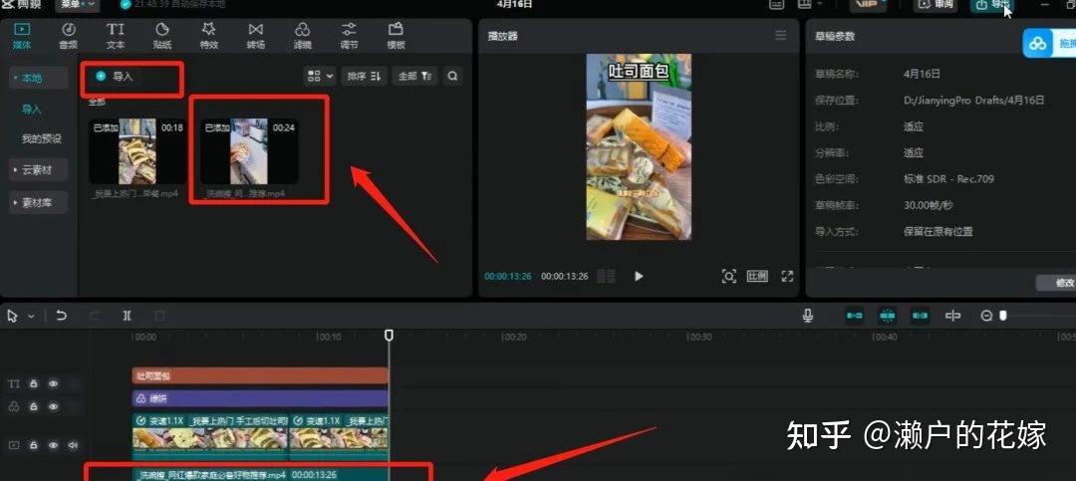Click the 导入 import button
This screenshot has width=1076, height=481.
click(116, 76)
